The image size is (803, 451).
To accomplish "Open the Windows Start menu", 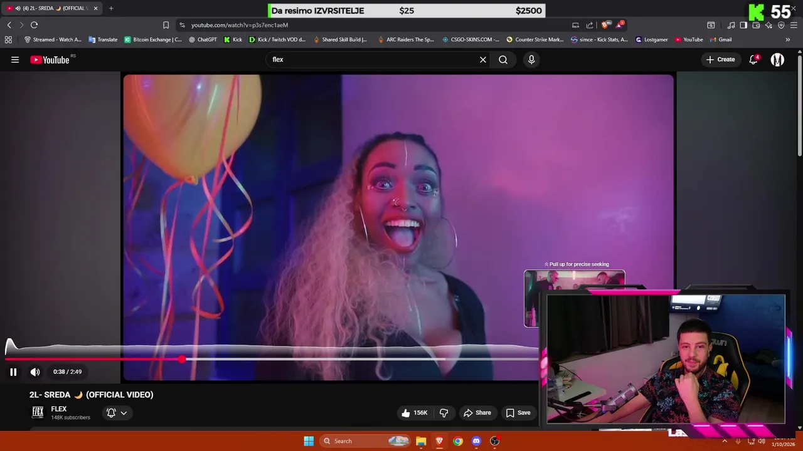I will 309,441.
